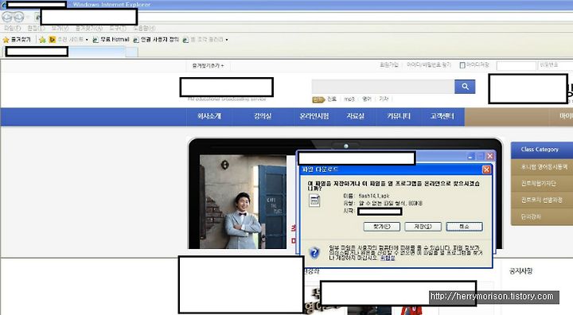Open the 연결 사용자 정의 favorites link
The width and height of the screenshot is (573, 315).
click(x=157, y=40)
